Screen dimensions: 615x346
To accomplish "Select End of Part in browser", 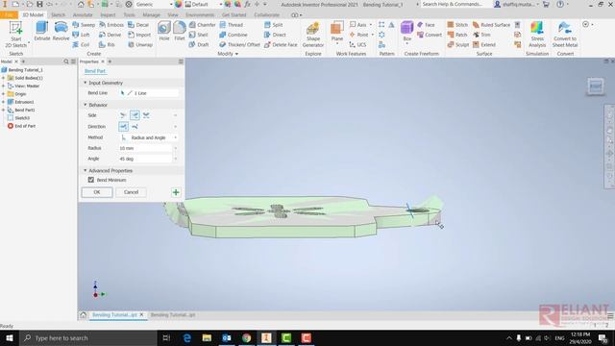I will point(25,126).
